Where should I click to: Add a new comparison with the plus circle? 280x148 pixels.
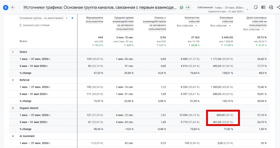point(12,8)
